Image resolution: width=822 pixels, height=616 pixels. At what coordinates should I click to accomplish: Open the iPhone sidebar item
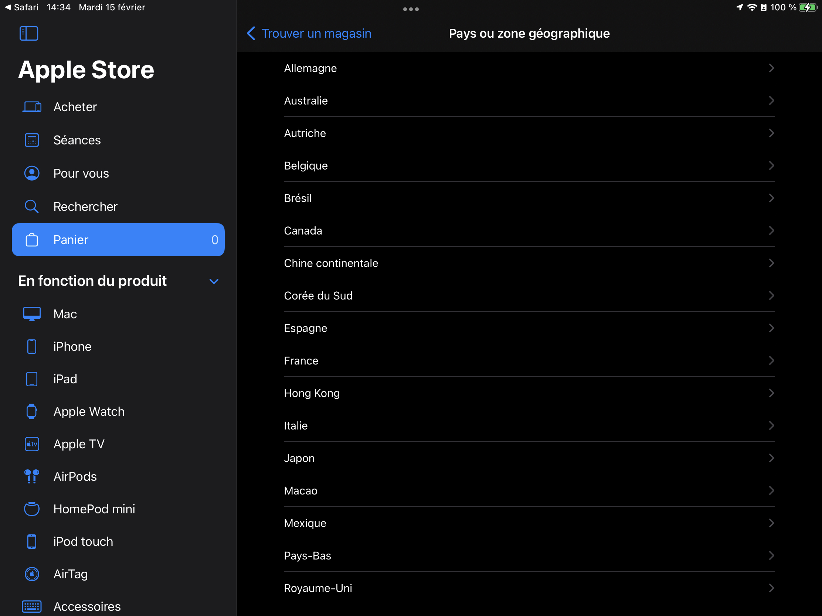(x=72, y=346)
